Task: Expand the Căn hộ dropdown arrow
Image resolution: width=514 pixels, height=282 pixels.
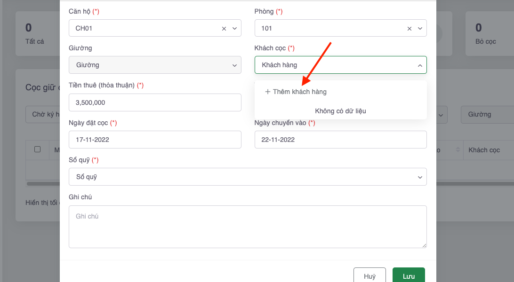Action: point(234,28)
